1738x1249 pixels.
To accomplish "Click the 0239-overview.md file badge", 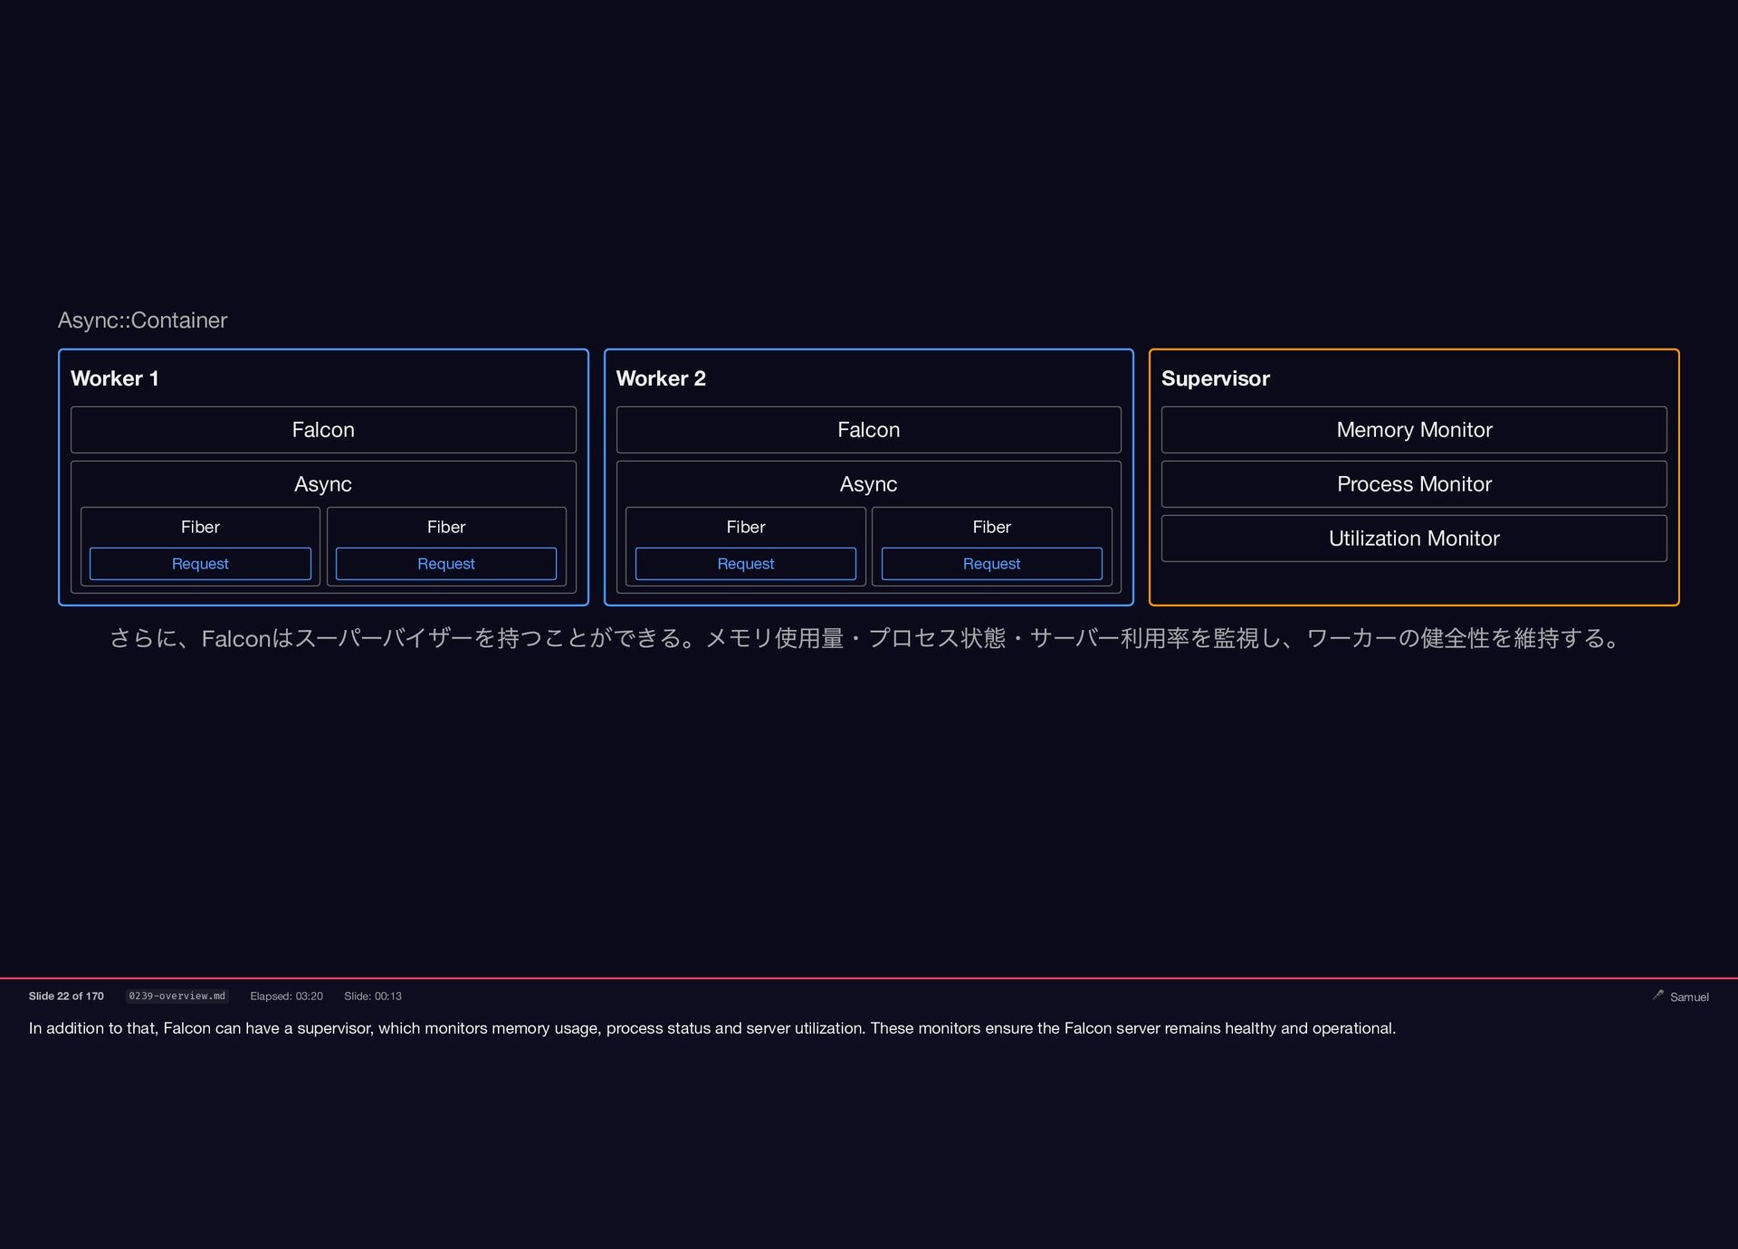I will (177, 996).
